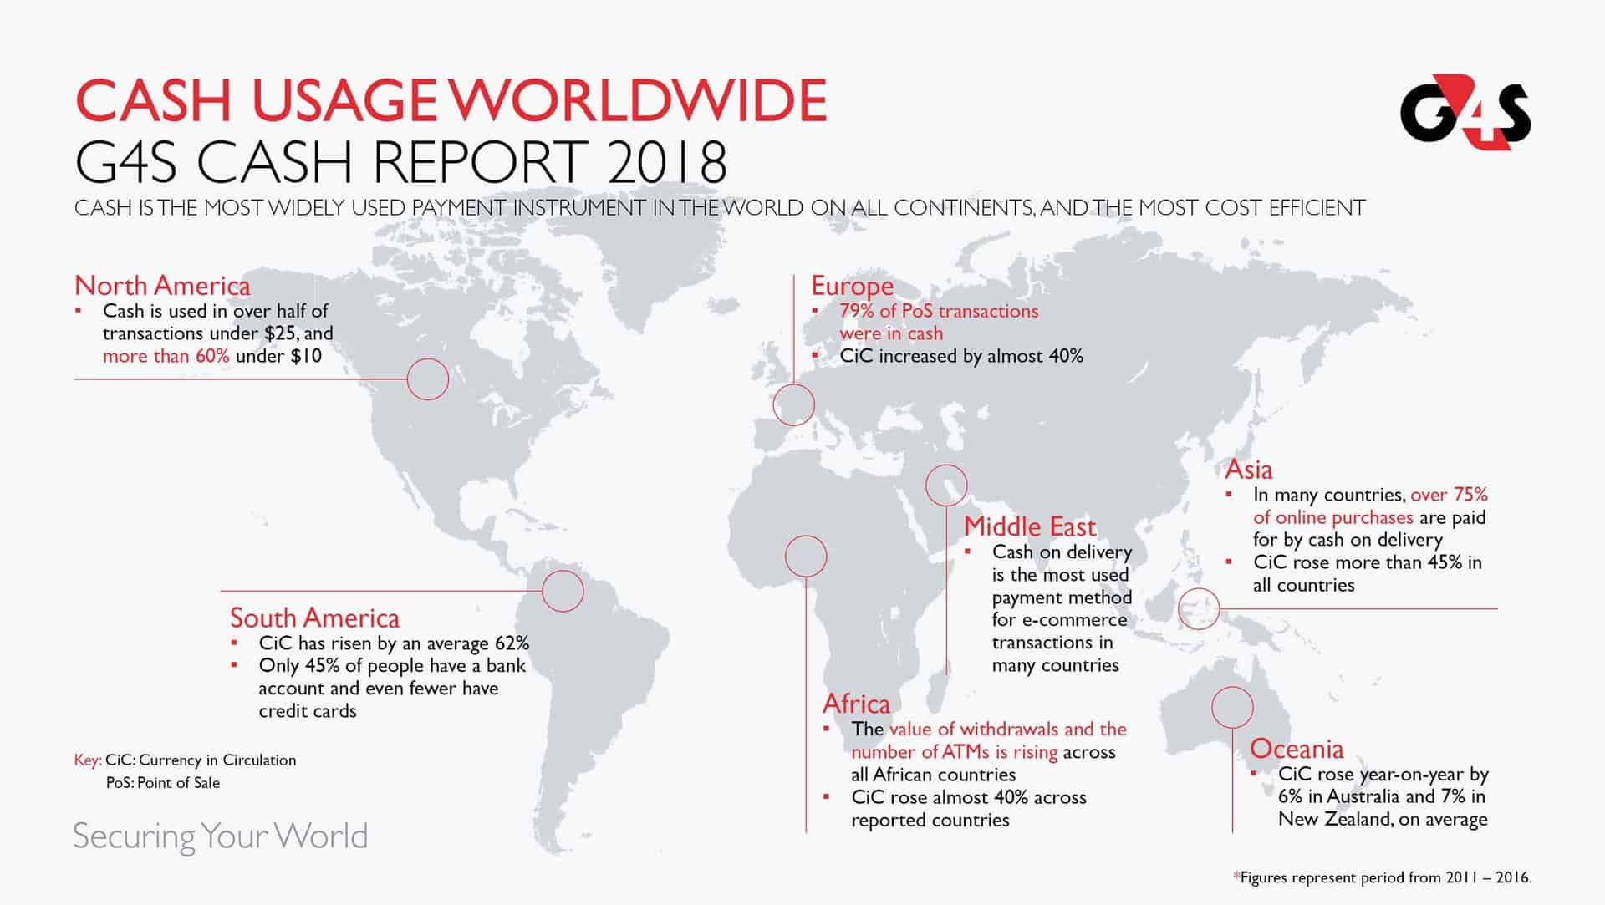Image resolution: width=1605 pixels, height=905 pixels.
Task: Click 'CiC: Currency in Circulation' key entry
Action: click(x=201, y=760)
